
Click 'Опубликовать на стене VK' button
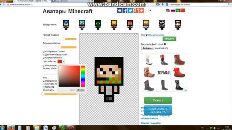coord(158,110)
